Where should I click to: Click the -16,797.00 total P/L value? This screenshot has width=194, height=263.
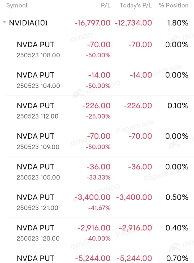pos(92,23)
